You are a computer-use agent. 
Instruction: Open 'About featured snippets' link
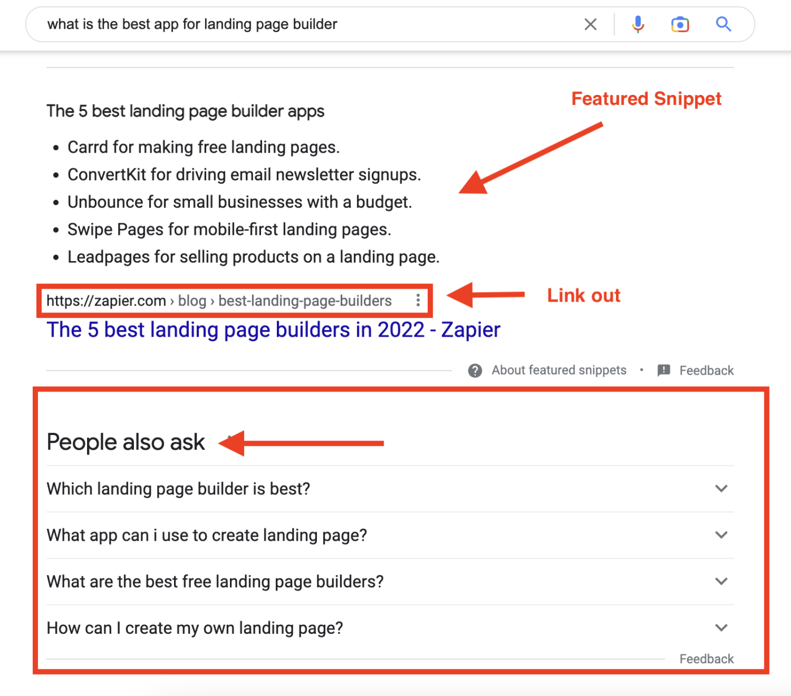point(559,370)
